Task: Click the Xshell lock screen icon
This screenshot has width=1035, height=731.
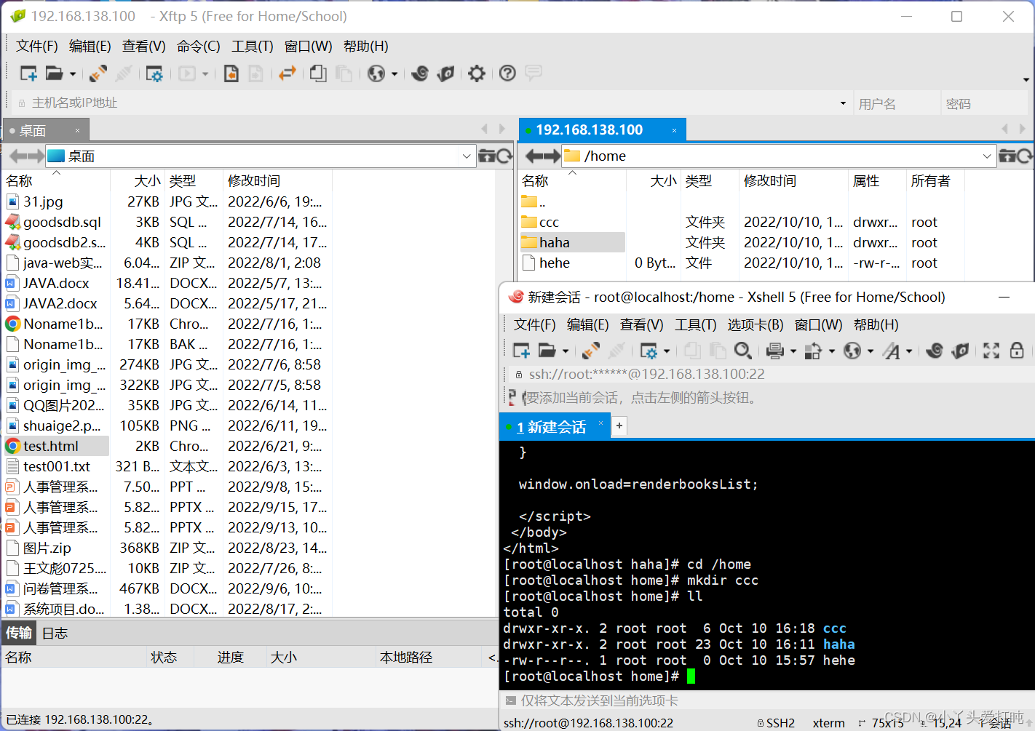Action: (x=1017, y=351)
